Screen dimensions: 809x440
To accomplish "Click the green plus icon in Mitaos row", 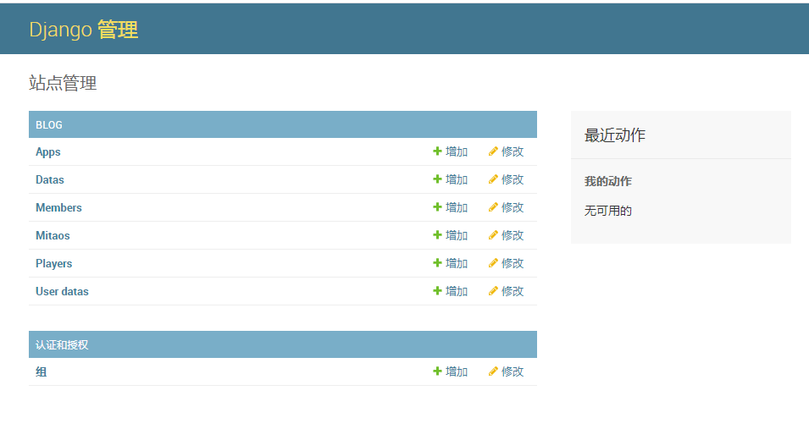I will click(x=437, y=234).
